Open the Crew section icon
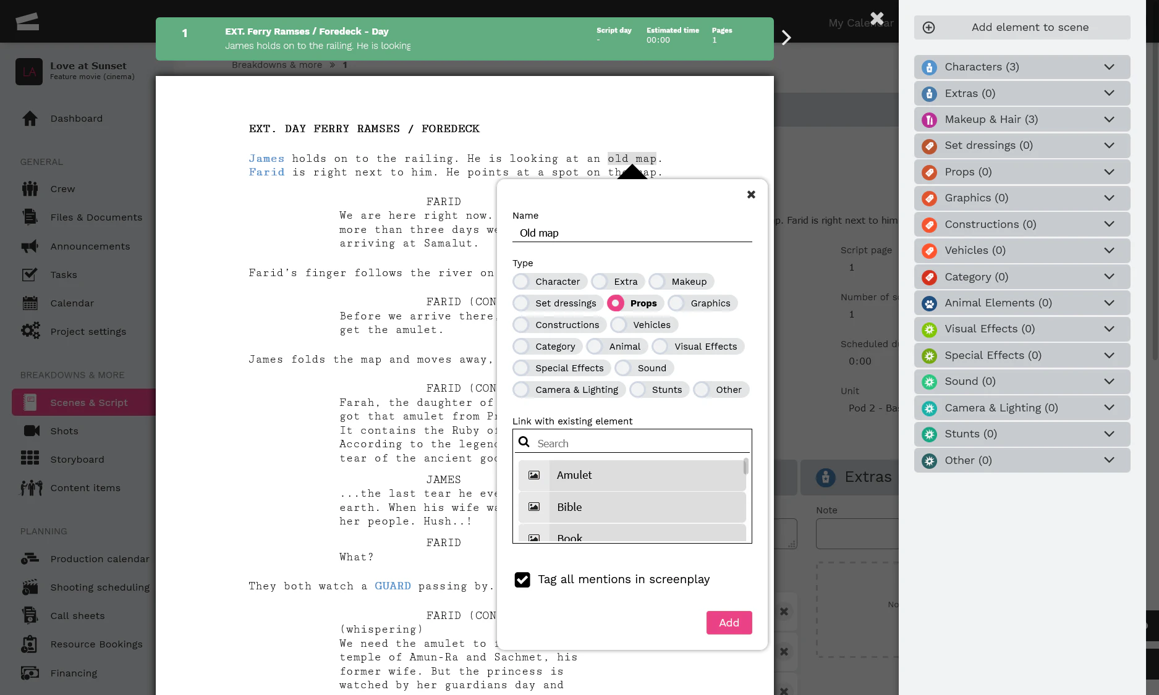The width and height of the screenshot is (1159, 695). (29, 188)
